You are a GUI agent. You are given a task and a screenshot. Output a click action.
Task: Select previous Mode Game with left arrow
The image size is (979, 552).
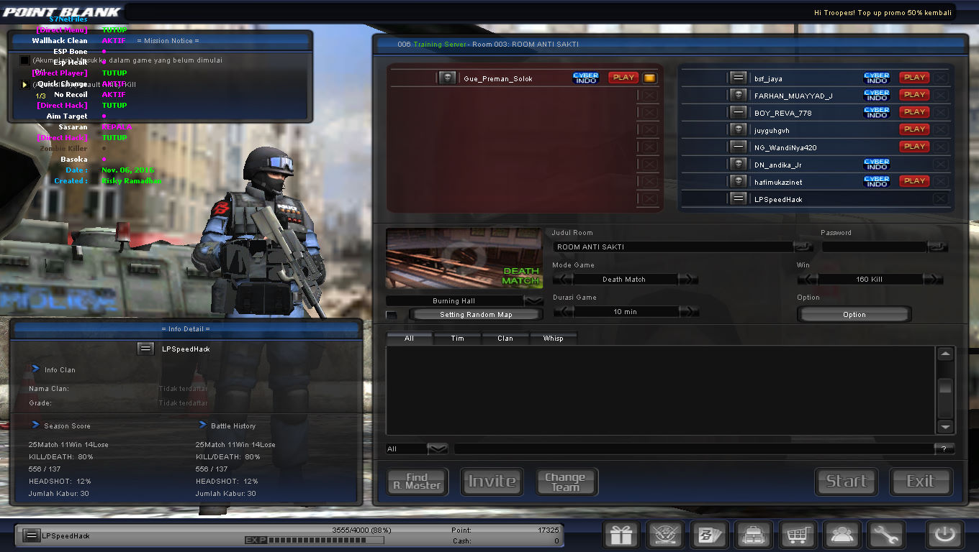click(x=563, y=279)
